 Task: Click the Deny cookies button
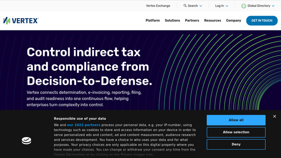click(x=236, y=144)
